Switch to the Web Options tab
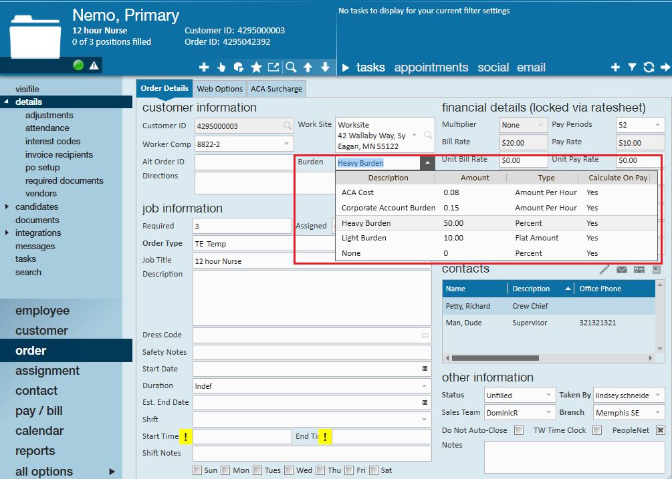The height and width of the screenshot is (479, 672). [220, 89]
